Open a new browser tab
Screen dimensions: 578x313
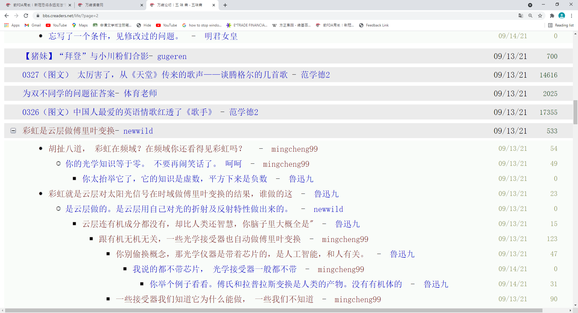[x=225, y=5]
